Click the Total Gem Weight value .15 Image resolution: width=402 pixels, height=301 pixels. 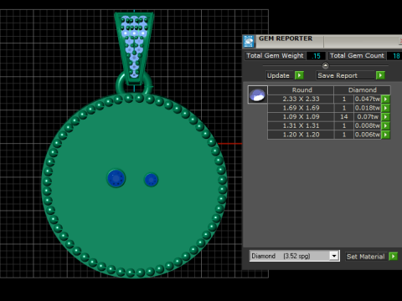pyautogui.click(x=316, y=56)
